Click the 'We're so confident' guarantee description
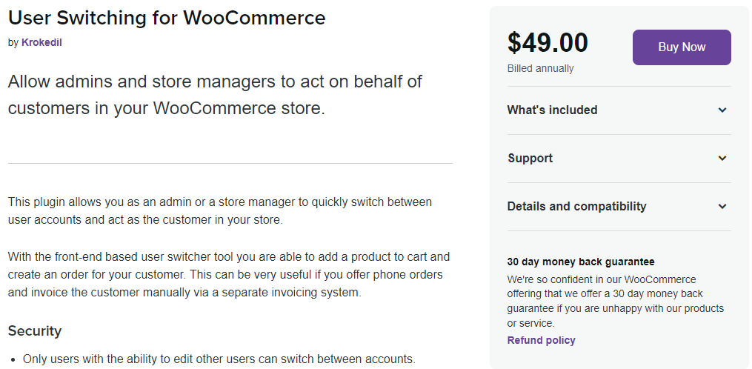Screen dimensions: 752x369 (615, 301)
